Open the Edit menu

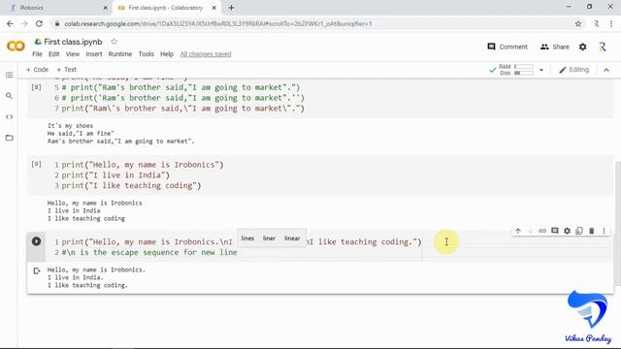(x=54, y=54)
